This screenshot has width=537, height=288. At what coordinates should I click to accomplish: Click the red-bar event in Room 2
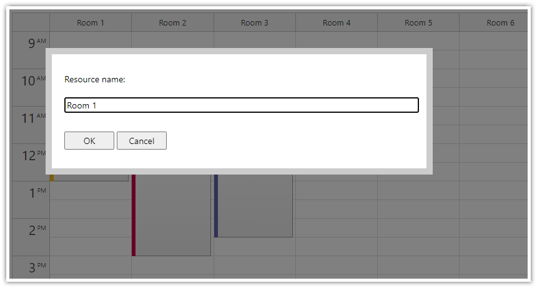click(x=171, y=215)
